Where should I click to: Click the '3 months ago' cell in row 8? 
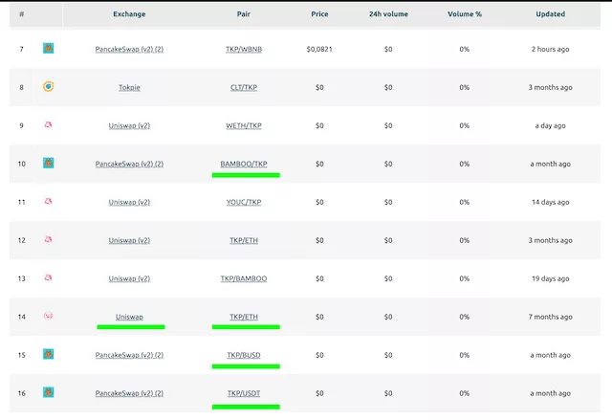click(x=551, y=87)
